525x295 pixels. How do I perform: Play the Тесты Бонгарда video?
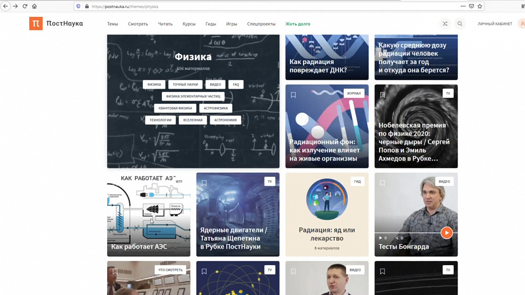tap(447, 233)
